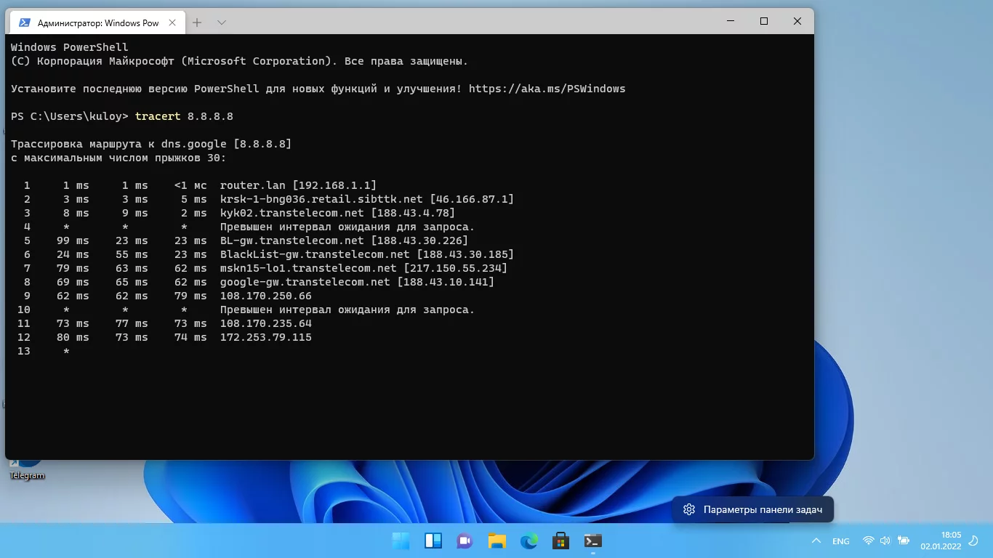
Task: Open File Explorer from the taskbar
Action: [497, 541]
